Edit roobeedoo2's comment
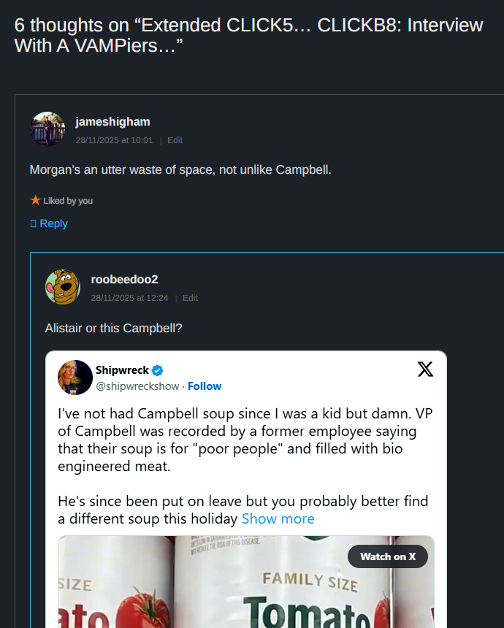The width and height of the screenshot is (504, 628). (190, 298)
